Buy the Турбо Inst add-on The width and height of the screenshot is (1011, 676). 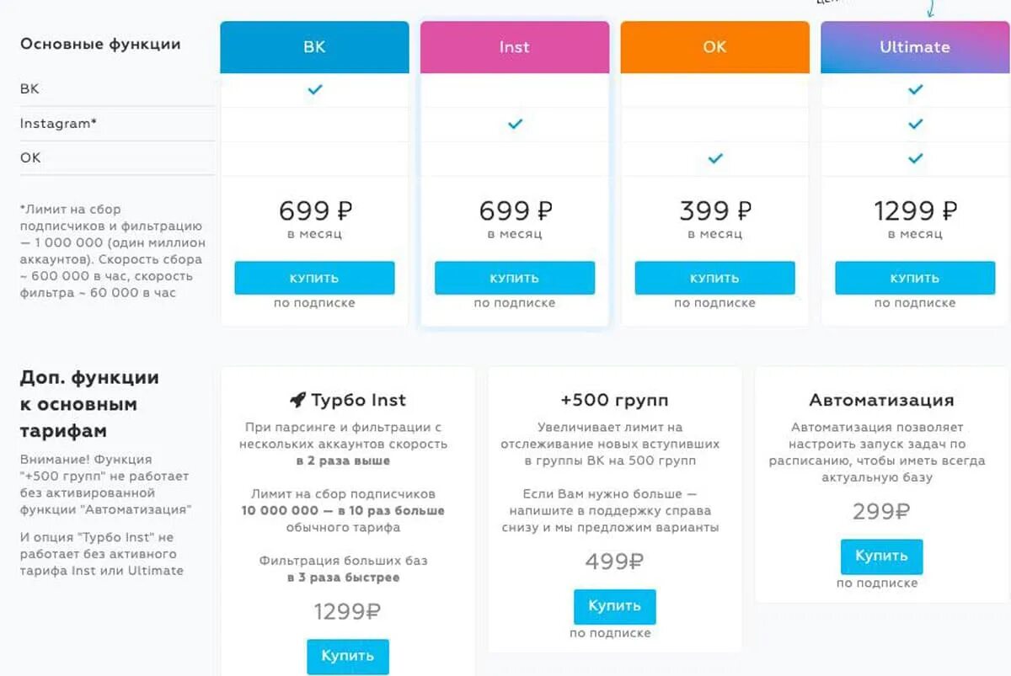[348, 656]
